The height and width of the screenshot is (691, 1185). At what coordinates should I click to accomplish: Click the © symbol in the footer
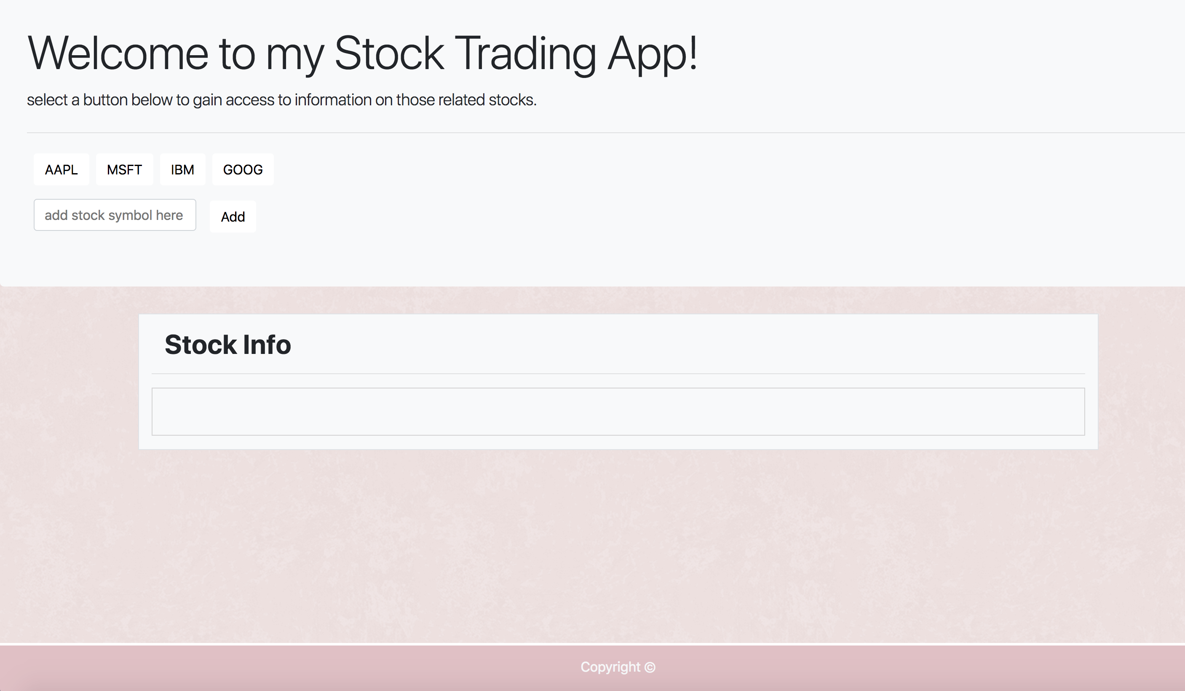[650, 667]
